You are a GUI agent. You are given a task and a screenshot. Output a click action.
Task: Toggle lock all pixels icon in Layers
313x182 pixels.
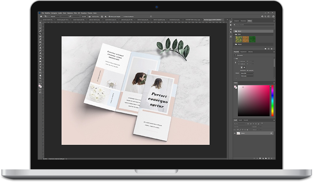click(x=247, y=130)
